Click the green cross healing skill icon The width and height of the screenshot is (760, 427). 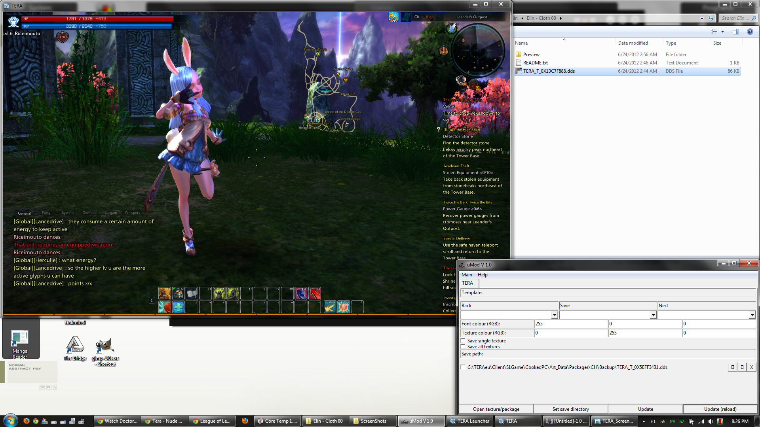pos(178,307)
